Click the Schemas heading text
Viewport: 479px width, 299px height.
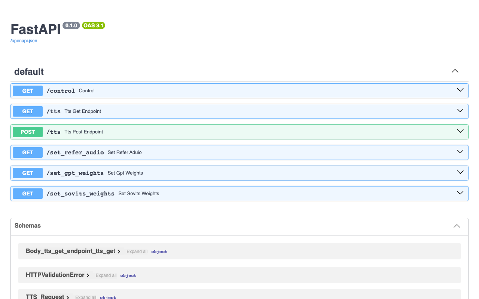tap(28, 226)
